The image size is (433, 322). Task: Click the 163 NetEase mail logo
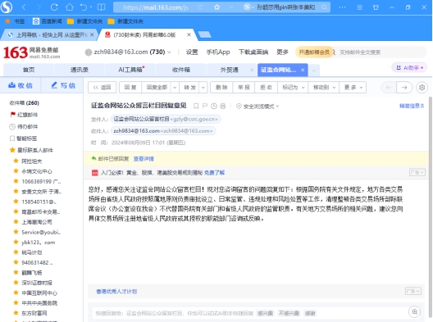pyautogui.click(x=31, y=52)
